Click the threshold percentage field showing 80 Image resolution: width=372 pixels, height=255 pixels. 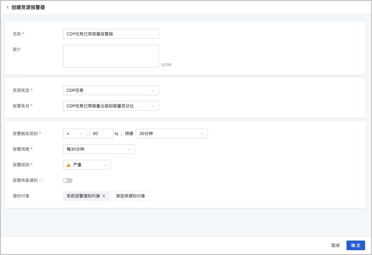[x=101, y=134]
